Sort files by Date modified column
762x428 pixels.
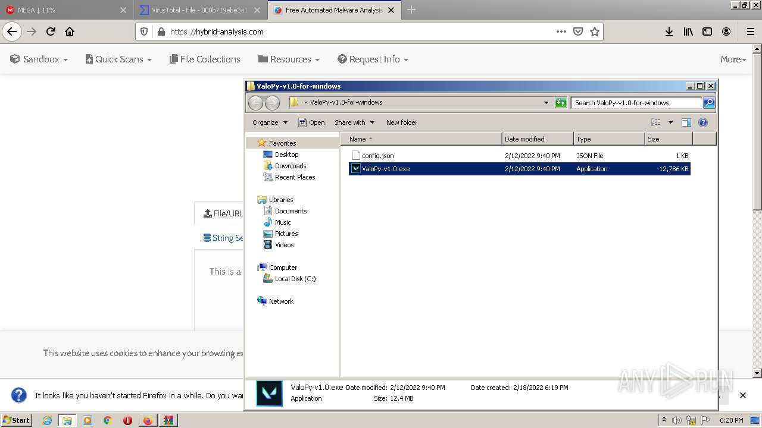(538, 139)
